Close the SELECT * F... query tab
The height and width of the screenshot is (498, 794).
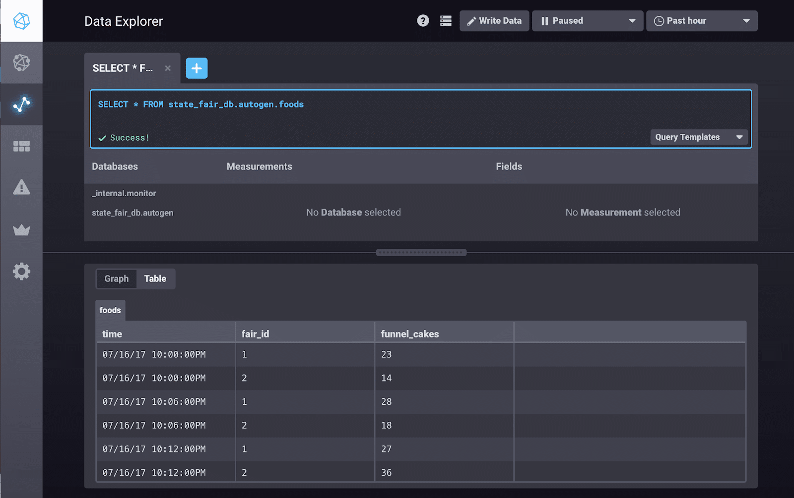pyautogui.click(x=168, y=68)
